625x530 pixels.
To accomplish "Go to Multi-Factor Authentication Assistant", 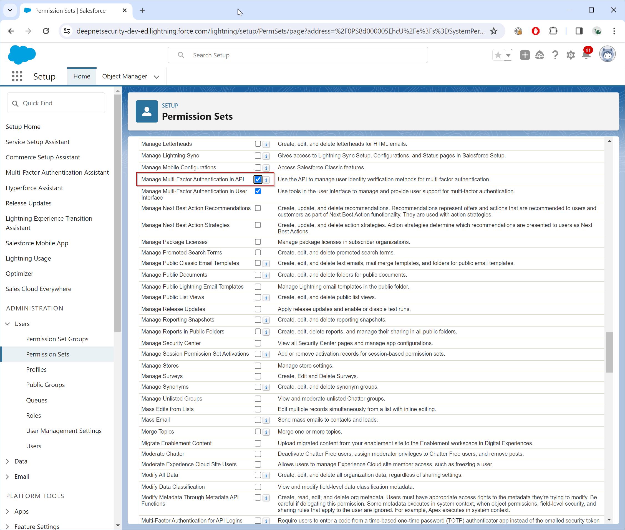I will coord(57,172).
